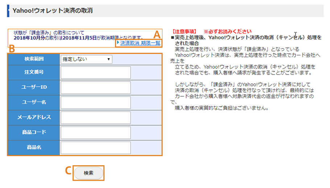Click the red ※必ずお読みください text

(x=227, y=32)
